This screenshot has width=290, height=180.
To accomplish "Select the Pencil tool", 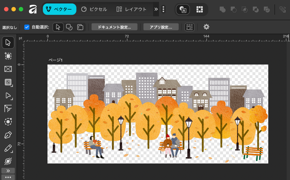I will 8,148.
